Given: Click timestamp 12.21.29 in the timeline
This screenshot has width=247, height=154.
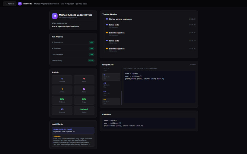Looking at the screenshot, I should click(192, 19).
